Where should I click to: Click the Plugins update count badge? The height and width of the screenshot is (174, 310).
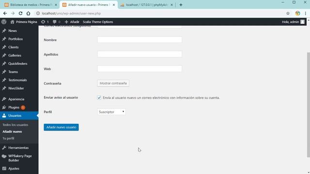coord(23,107)
